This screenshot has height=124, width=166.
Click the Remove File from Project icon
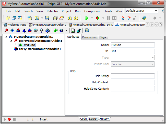point(76,18)
